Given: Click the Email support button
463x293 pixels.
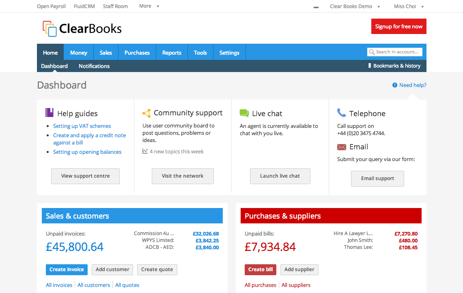Looking at the screenshot, I should 377,178.
